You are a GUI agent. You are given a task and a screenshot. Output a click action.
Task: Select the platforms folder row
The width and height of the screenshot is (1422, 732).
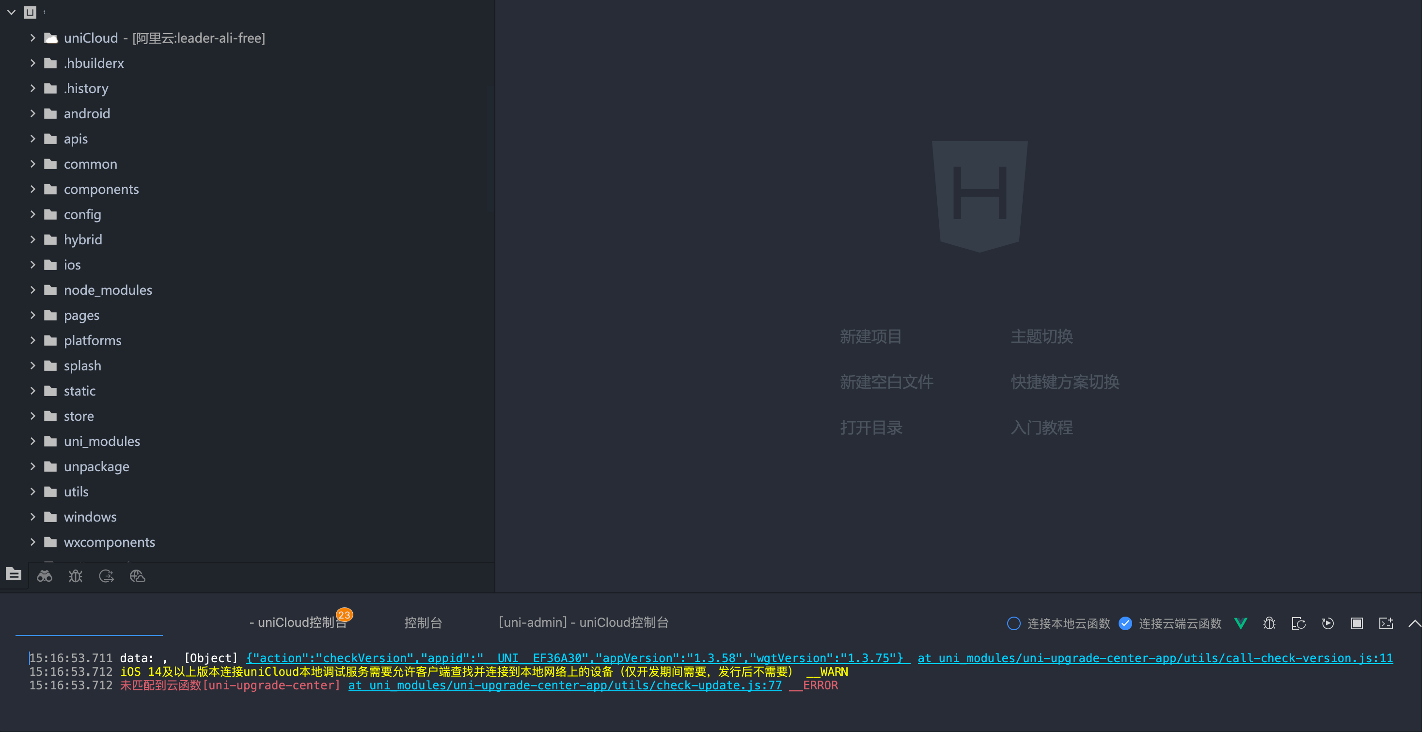(247, 341)
